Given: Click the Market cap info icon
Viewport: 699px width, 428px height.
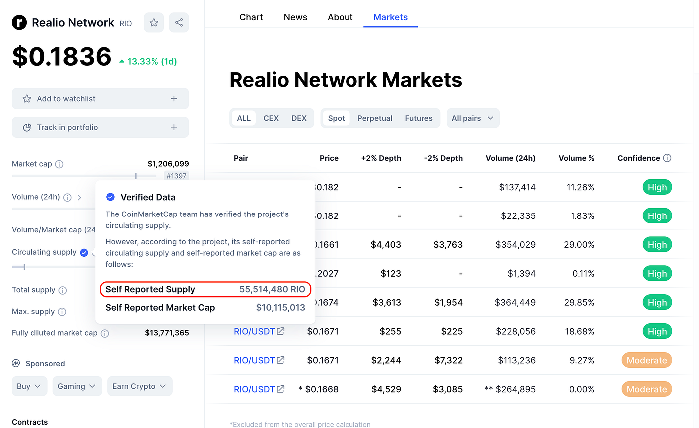Looking at the screenshot, I should (x=59, y=164).
